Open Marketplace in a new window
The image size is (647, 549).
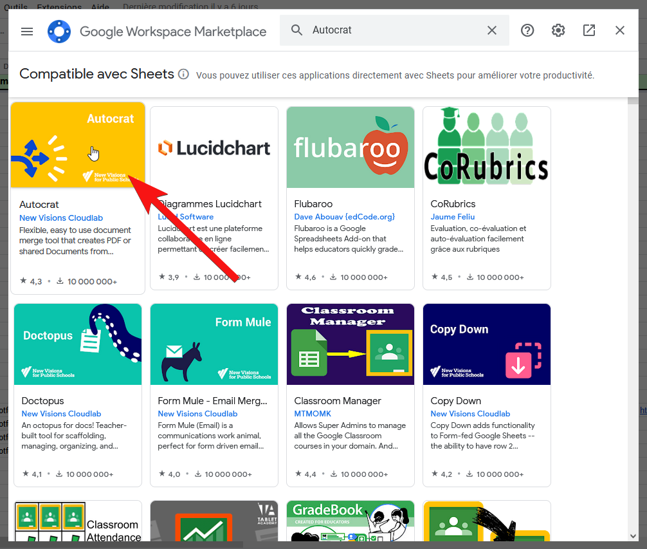(589, 30)
